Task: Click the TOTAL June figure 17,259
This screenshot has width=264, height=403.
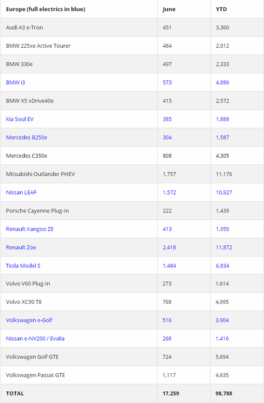Action: [x=171, y=394]
